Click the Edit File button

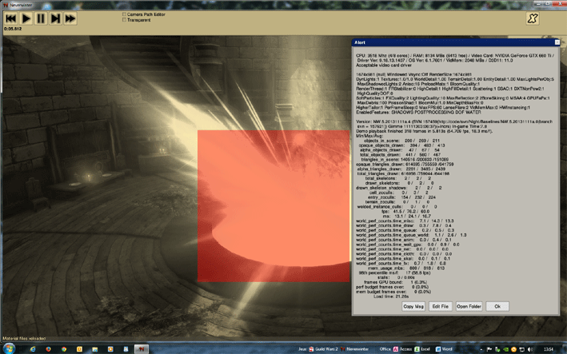(440, 306)
